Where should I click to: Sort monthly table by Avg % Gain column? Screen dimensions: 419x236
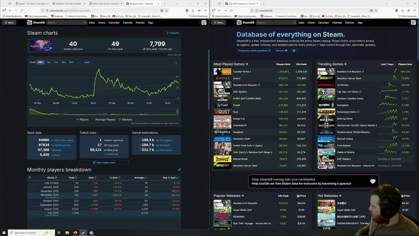pyautogui.click(x=171, y=178)
